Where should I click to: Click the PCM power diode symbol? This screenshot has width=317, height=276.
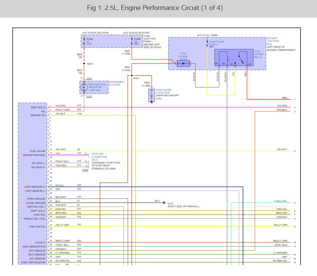[183, 64]
